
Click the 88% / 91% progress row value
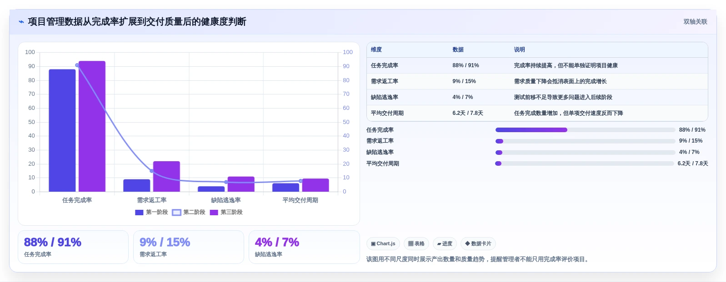coord(692,130)
